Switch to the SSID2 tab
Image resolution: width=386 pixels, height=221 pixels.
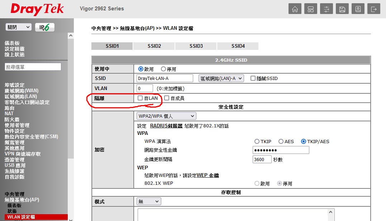154,46
